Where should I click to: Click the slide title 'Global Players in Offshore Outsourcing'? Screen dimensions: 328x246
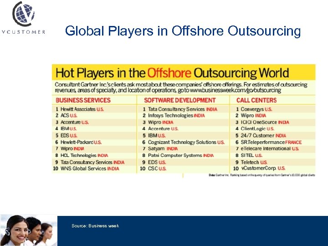pos(183,31)
